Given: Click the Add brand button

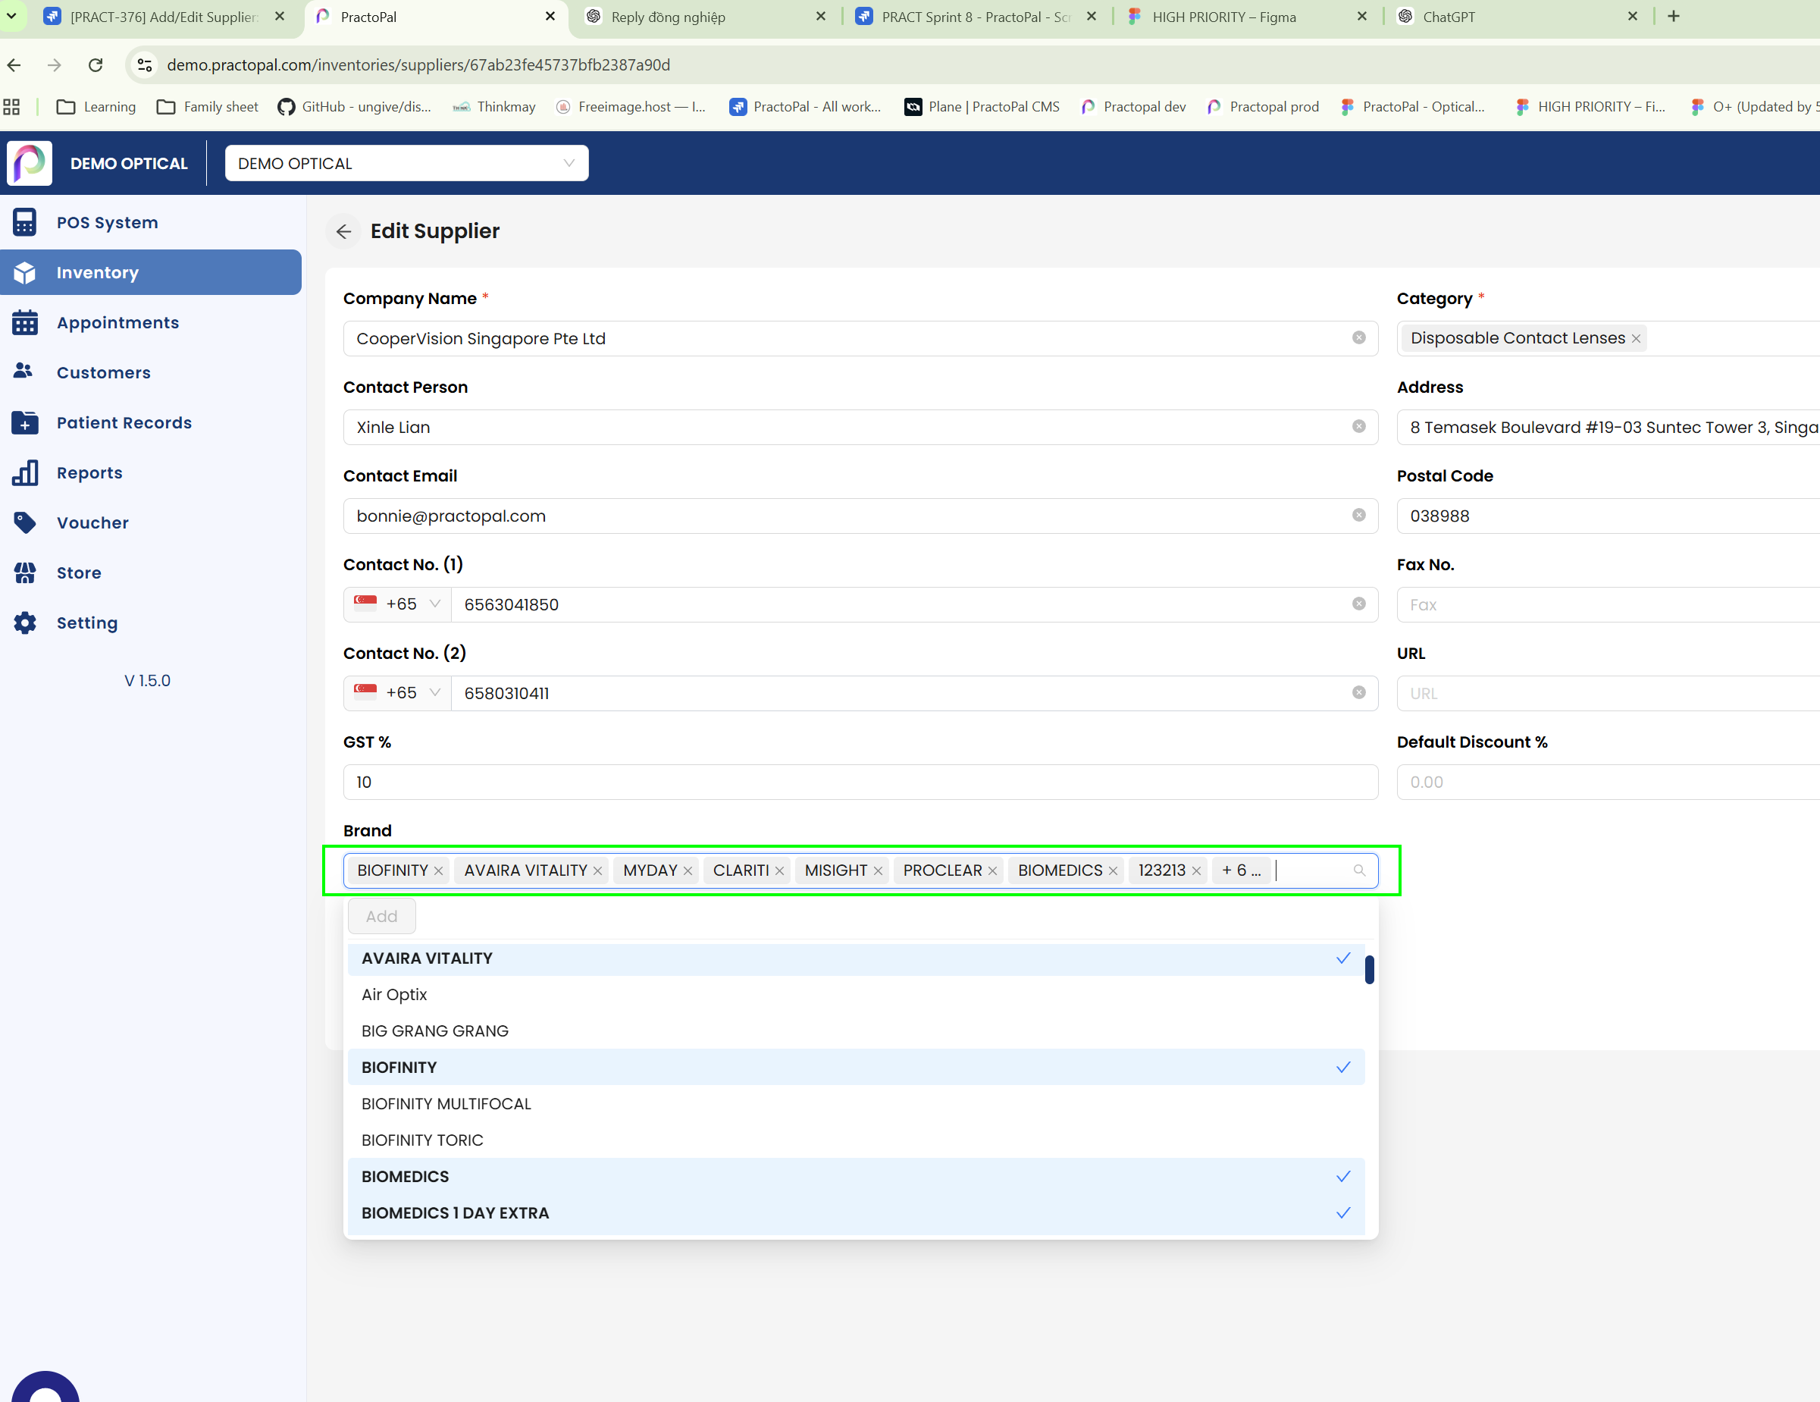Looking at the screenshot, I should coord(382,916).
